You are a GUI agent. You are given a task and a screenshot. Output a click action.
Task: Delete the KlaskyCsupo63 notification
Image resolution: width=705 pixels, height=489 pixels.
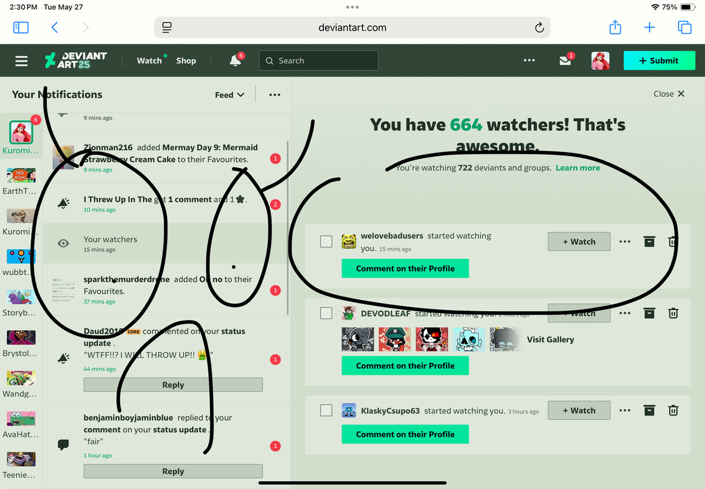pos(673,410)
